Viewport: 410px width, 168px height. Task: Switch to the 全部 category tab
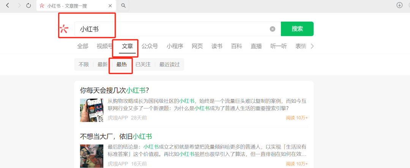pos(83,46)
